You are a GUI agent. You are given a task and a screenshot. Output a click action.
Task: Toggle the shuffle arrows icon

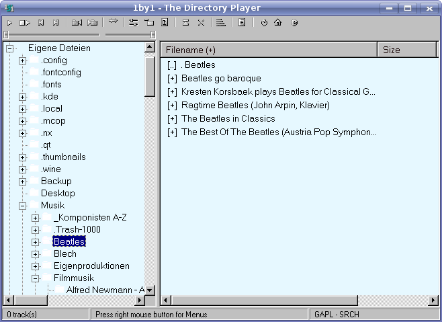point(113,22)
